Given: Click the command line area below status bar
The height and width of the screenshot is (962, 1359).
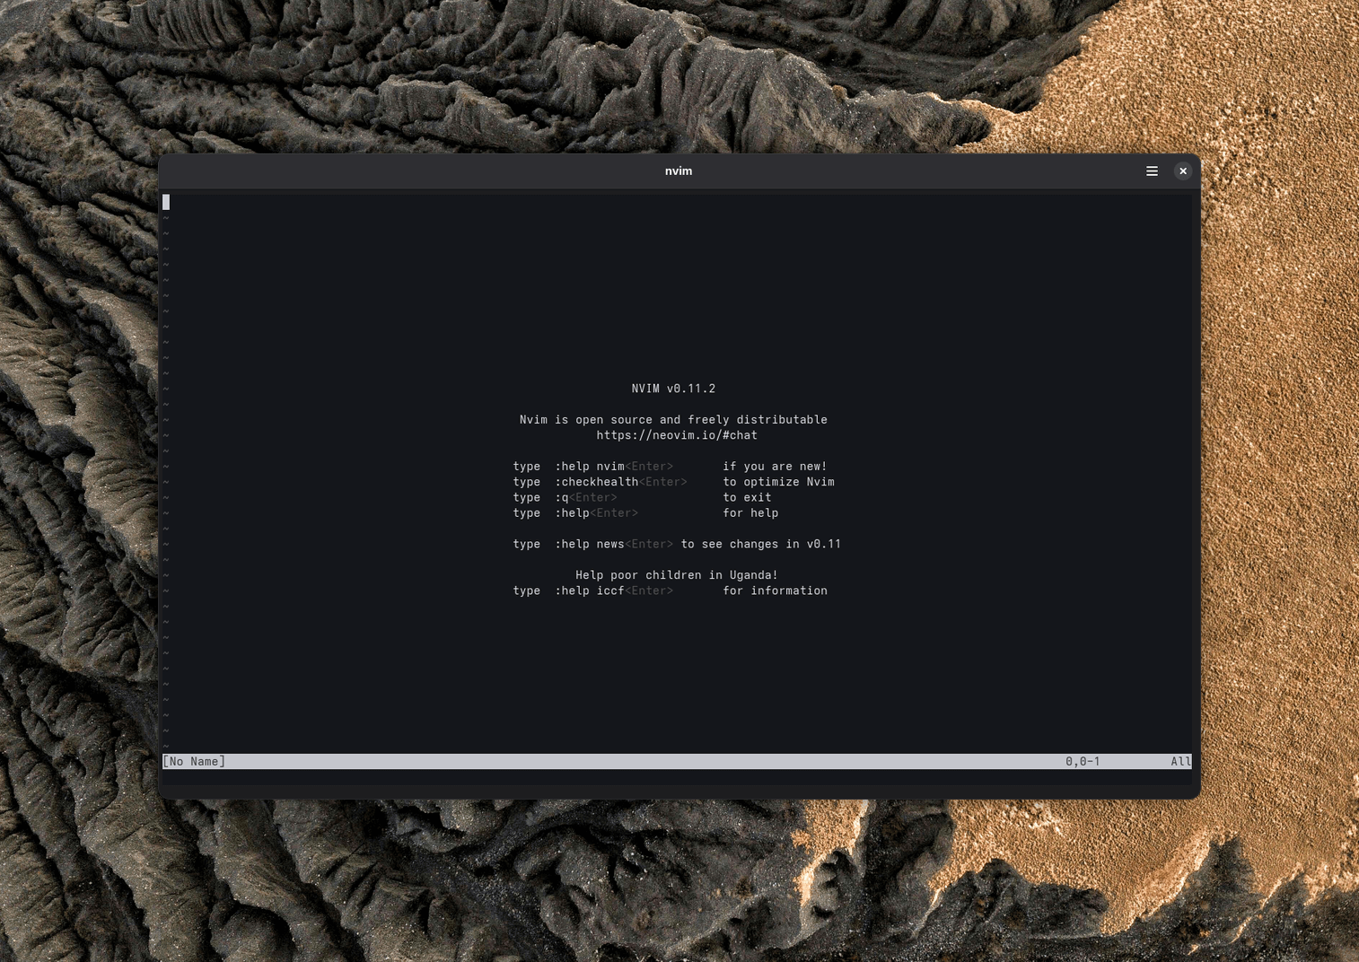Looking at the screenshot, I should pyautogui.click(x=677, y=777).
